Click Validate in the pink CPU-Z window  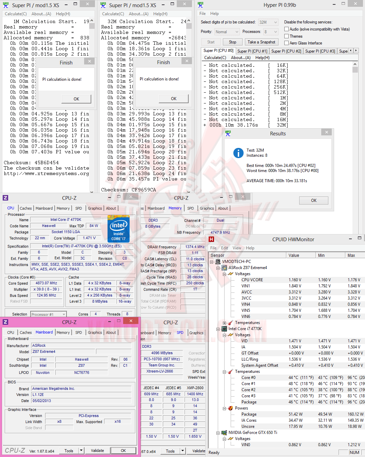[97, 451]
